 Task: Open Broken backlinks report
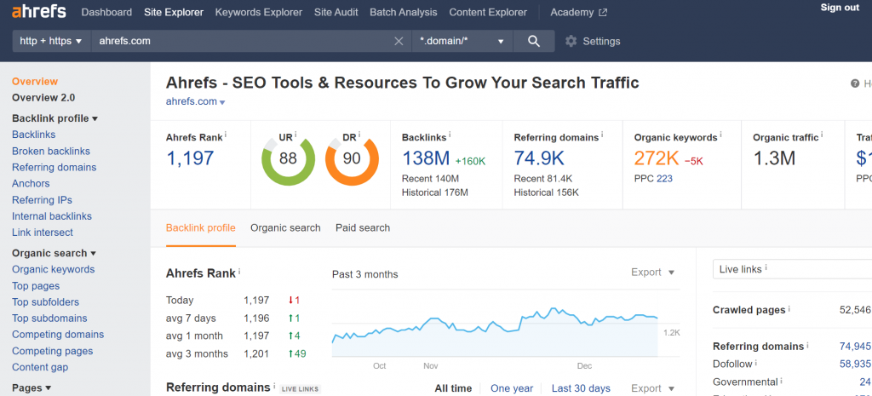pos(51,151)
